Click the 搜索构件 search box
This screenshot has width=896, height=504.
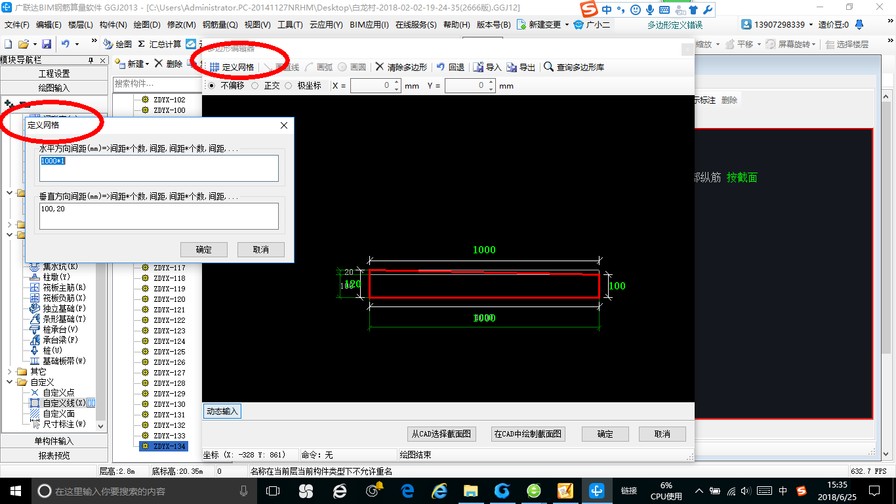pyautogui.click(x=156, y=83)
